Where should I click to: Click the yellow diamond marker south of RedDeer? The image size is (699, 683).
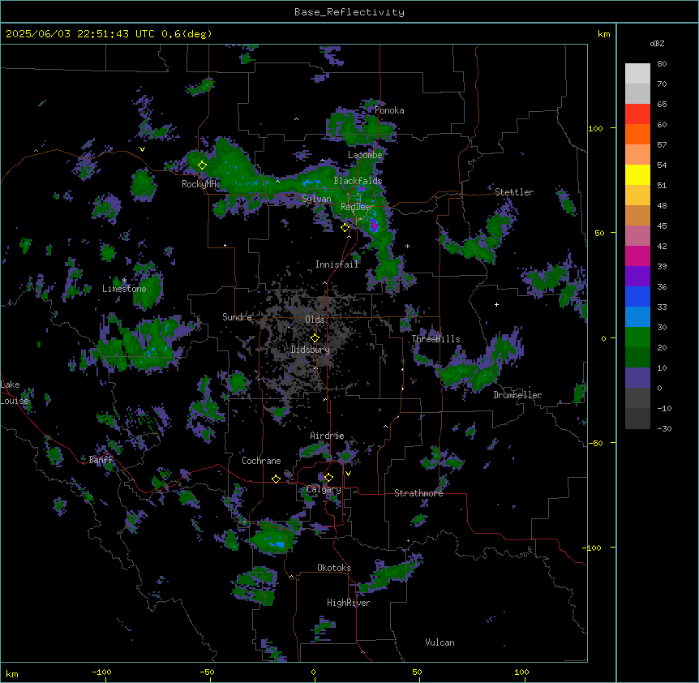point(345,228)
